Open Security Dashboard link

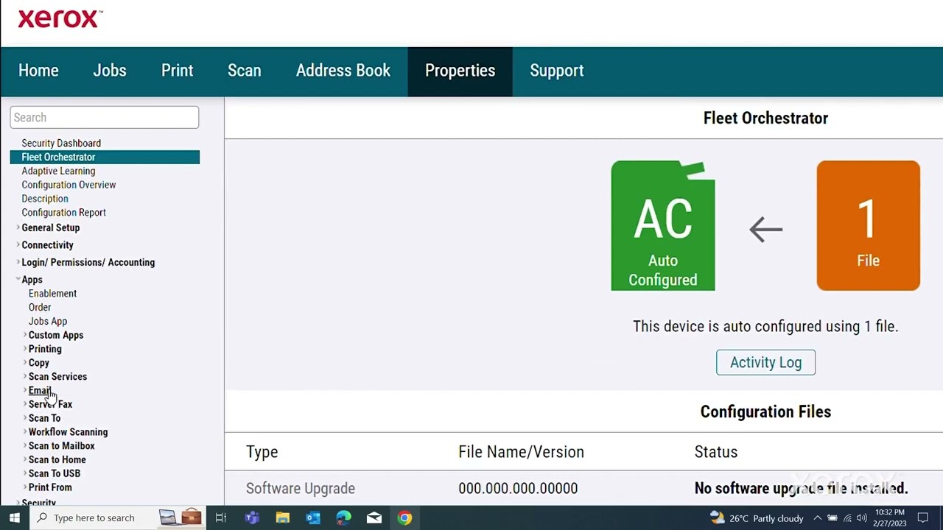61,143
